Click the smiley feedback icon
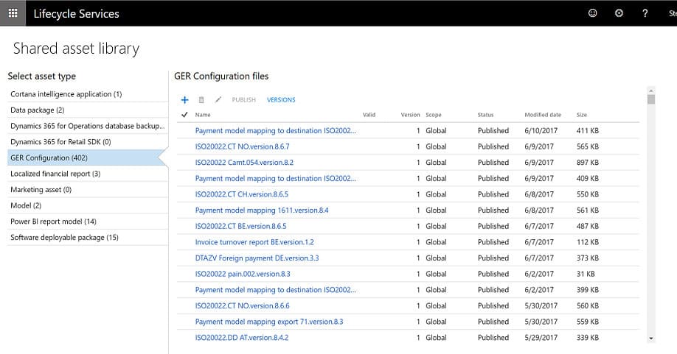The height and width of the screenshot is (354, 677). (592, 13)
